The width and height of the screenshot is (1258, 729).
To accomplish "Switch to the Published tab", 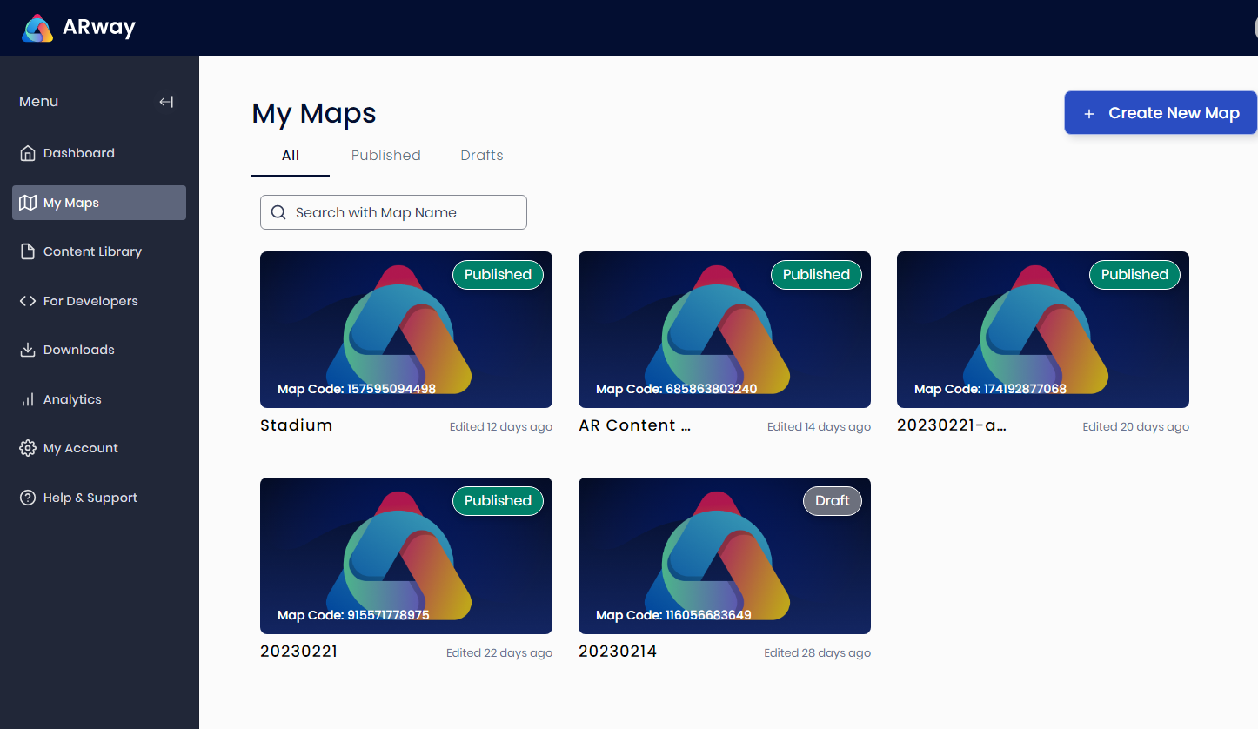I will point(385,155).
